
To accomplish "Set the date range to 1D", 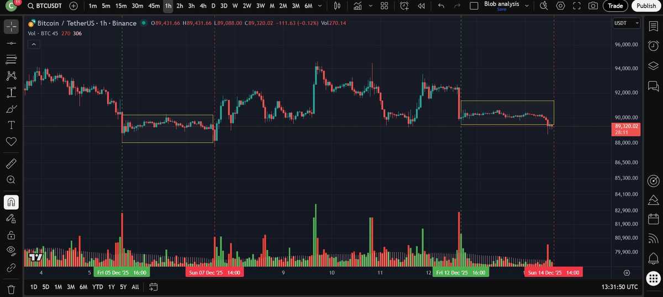I will [33, 287].
